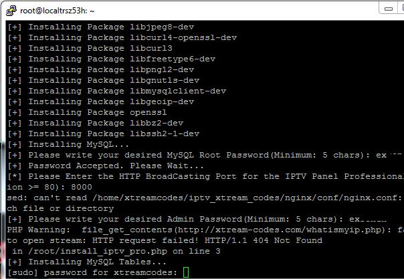Click the /root/install_iptv_pro.php path
Image resolution: width=404 pixels, height=279 pixels.
point(98,251)
